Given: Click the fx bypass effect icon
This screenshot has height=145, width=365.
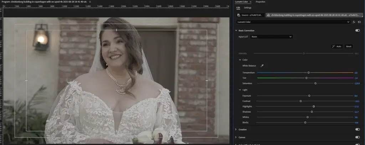Looking at the screenshot, I should [x=354, y=22].
